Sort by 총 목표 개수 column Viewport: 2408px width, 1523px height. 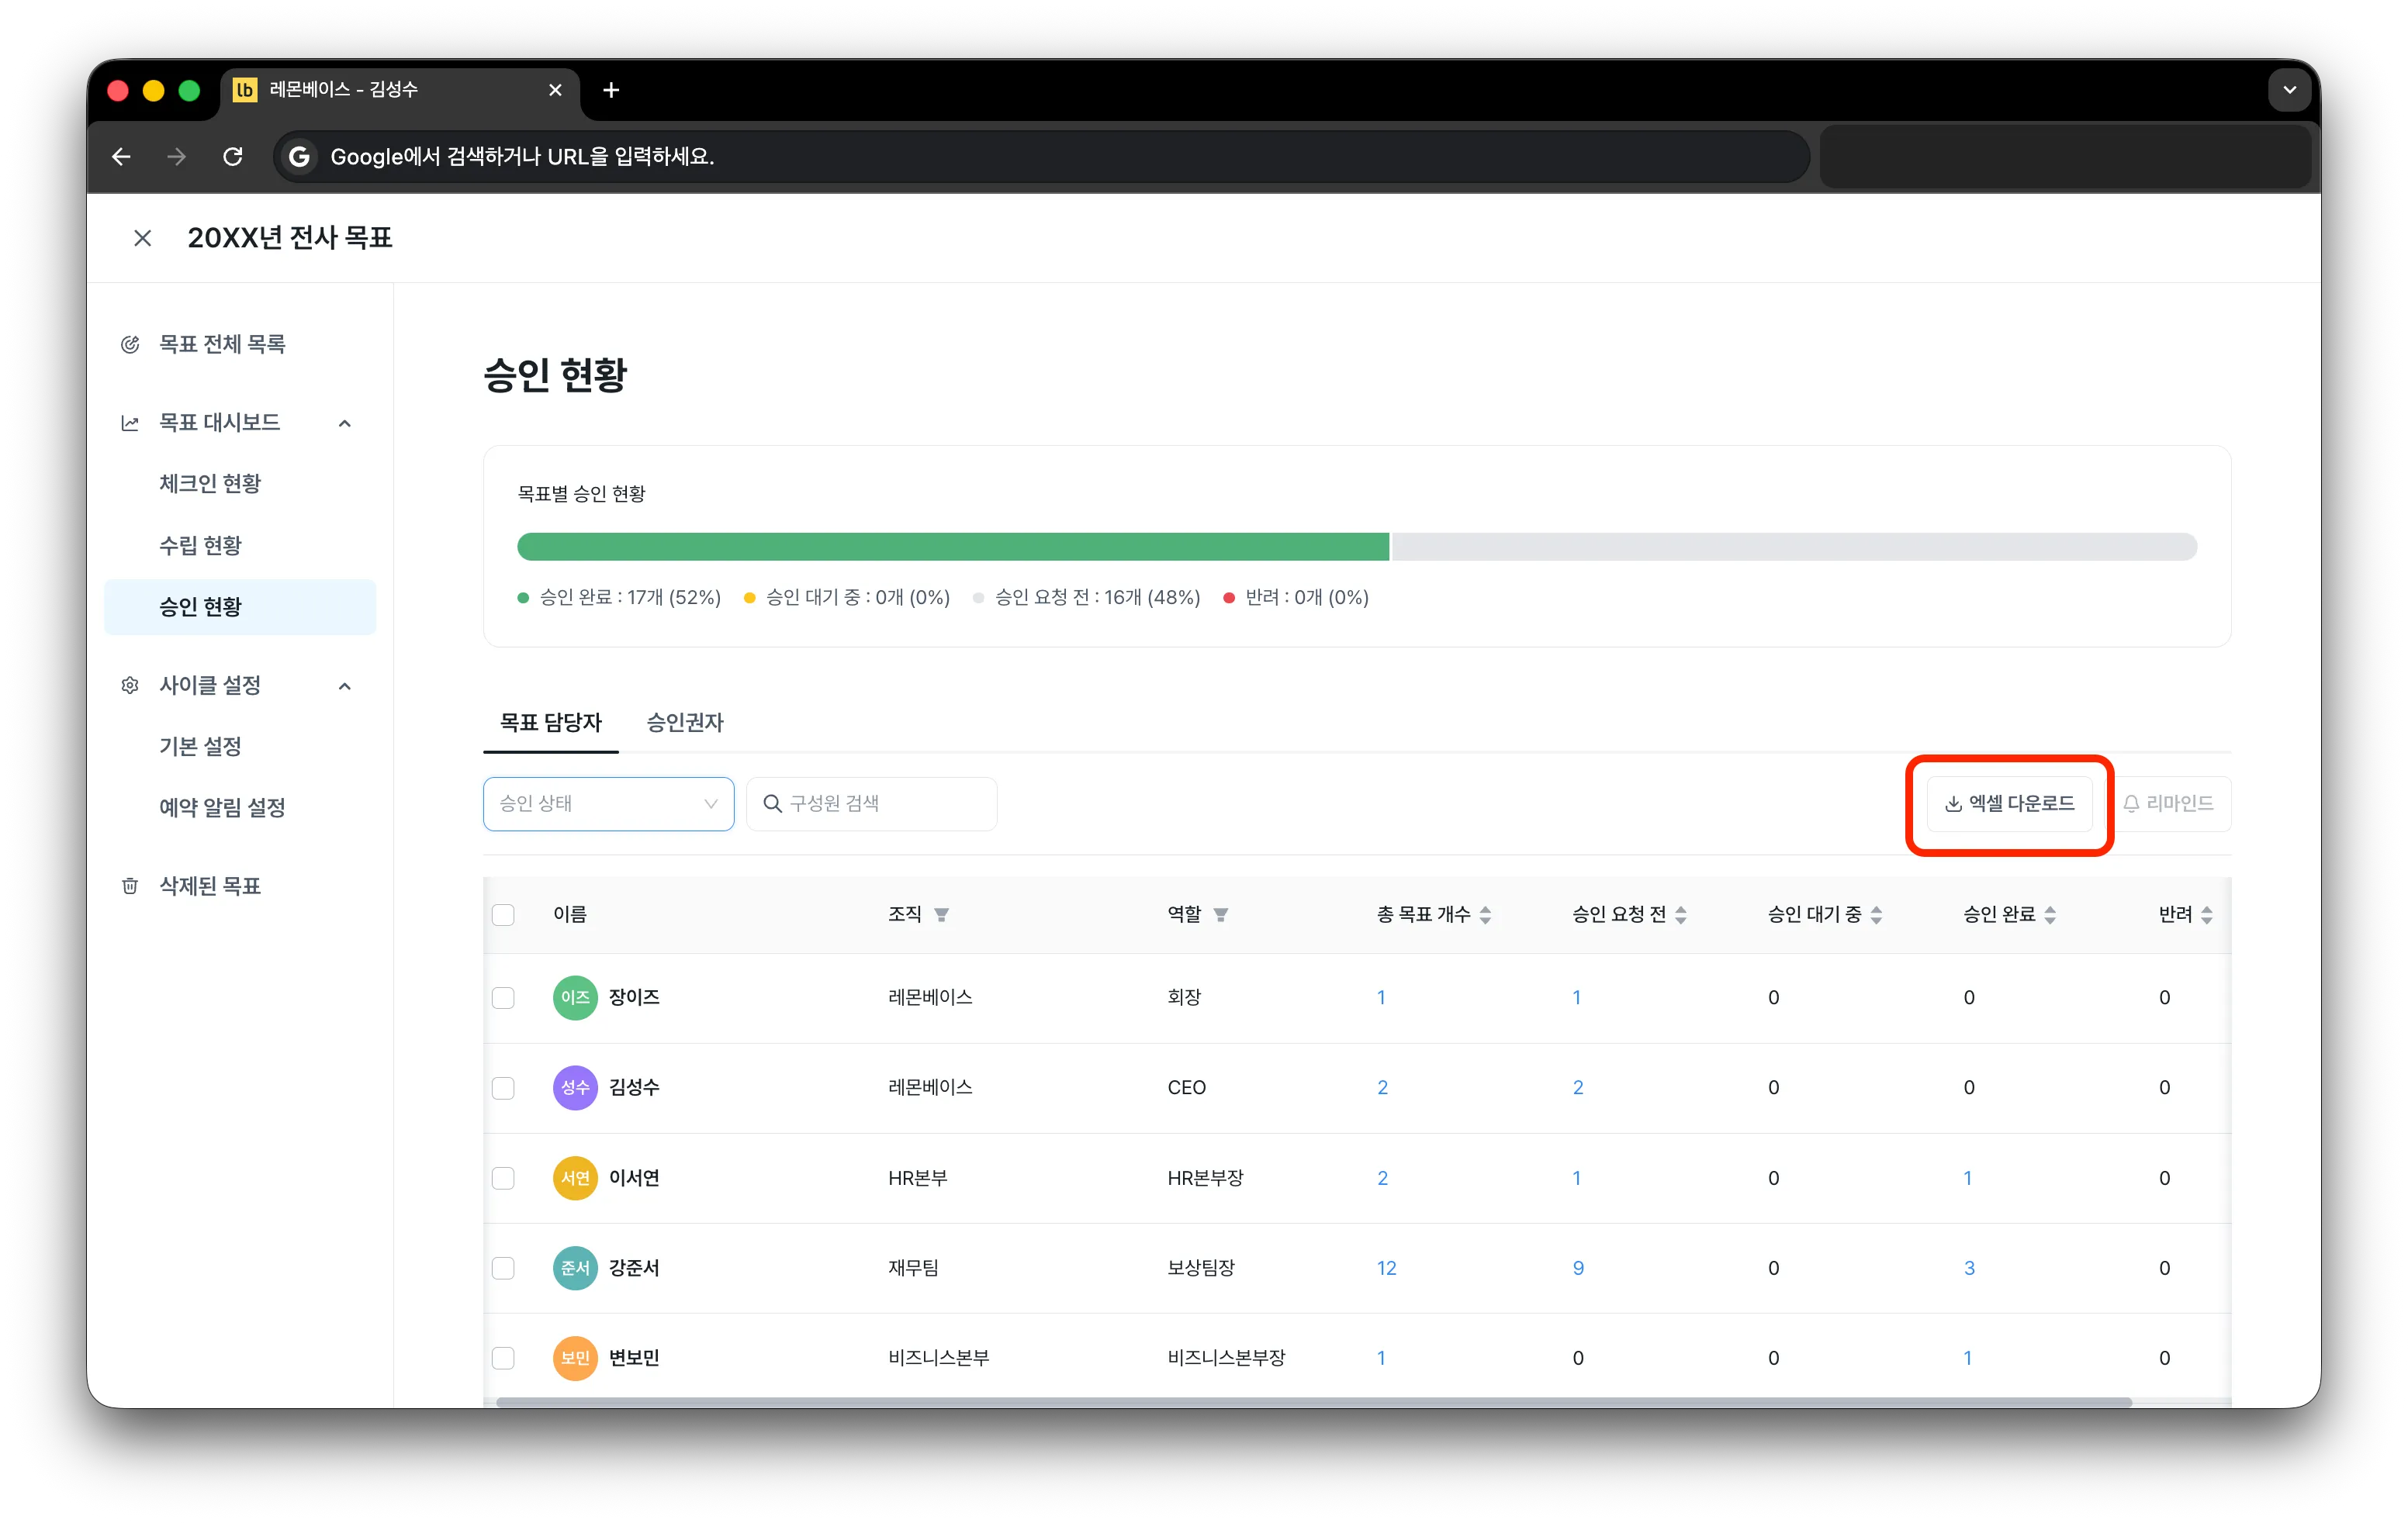tap(1485, 914)
